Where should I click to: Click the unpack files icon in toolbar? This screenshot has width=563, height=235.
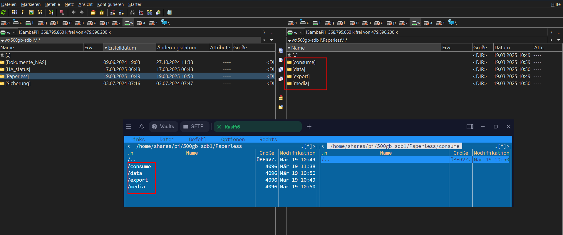click(x=102, y=12)
